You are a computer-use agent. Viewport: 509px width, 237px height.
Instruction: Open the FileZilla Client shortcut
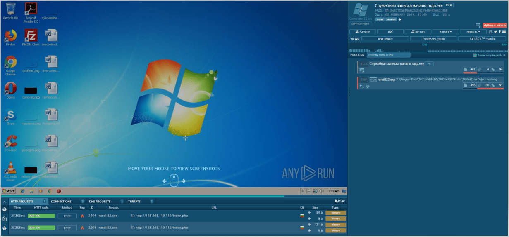(x=31, y=38)
